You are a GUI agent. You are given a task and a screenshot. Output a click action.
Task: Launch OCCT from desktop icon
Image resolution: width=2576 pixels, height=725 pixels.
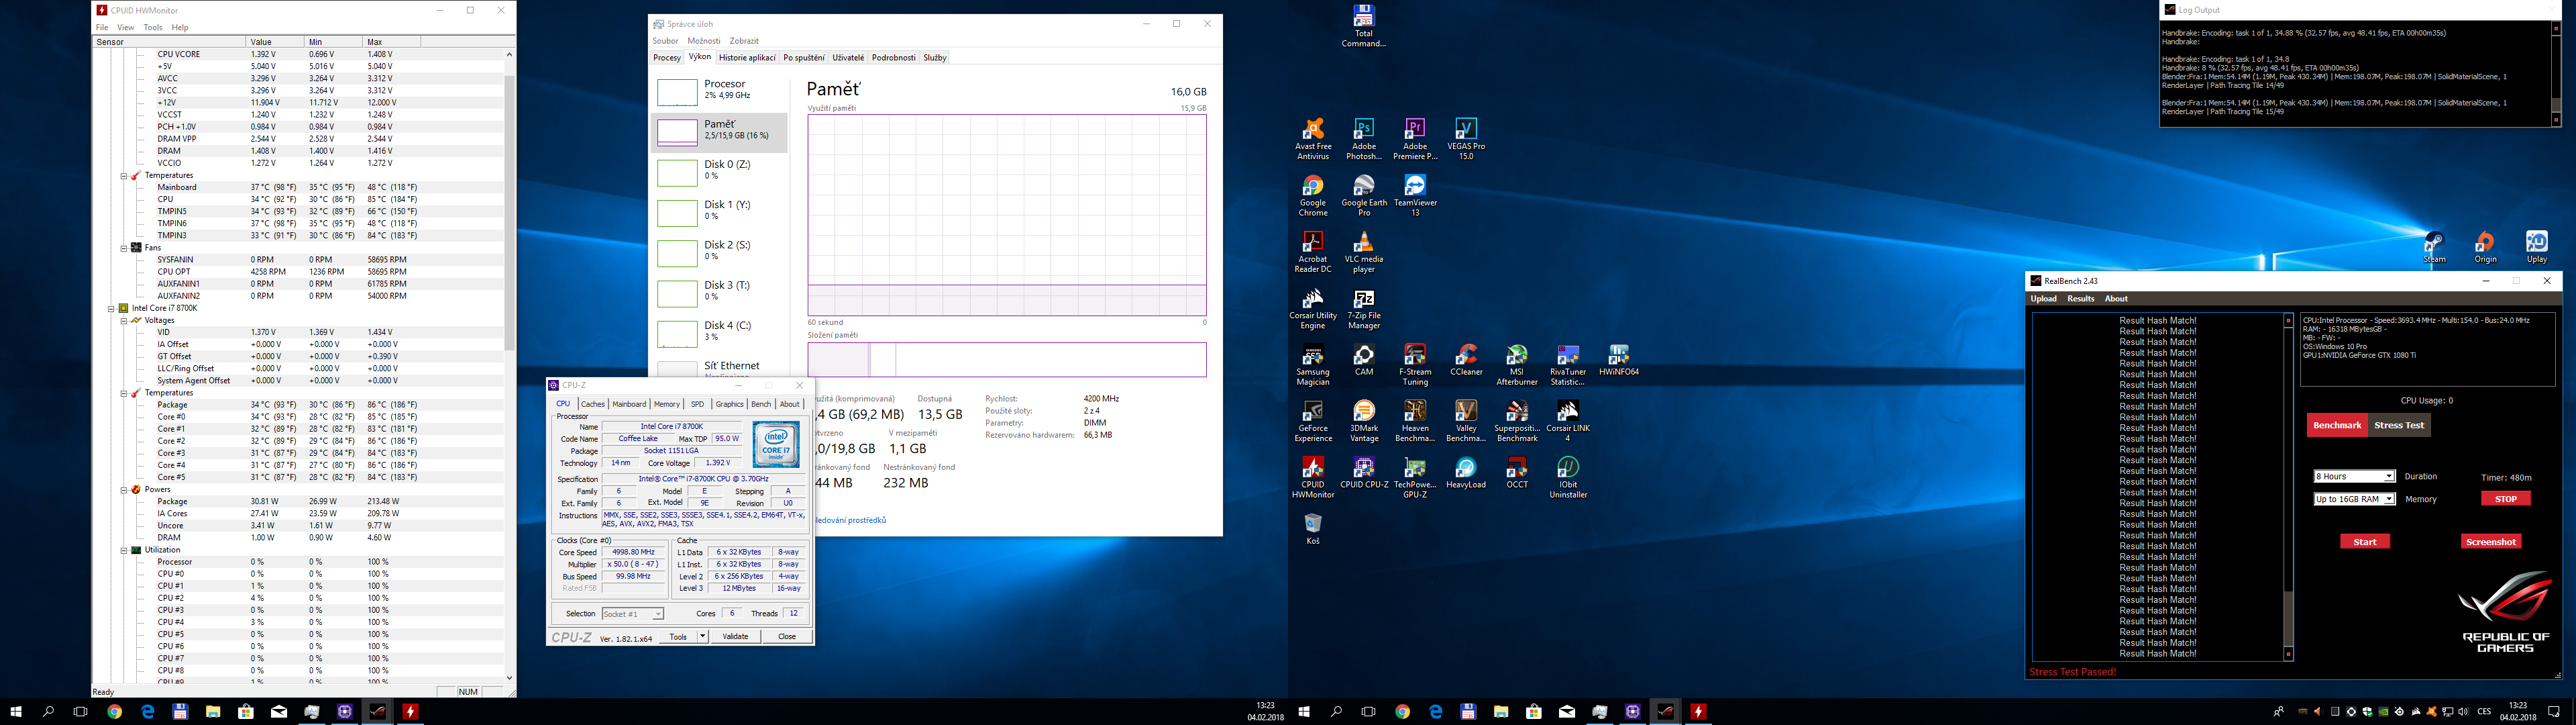coord(1516,469)
